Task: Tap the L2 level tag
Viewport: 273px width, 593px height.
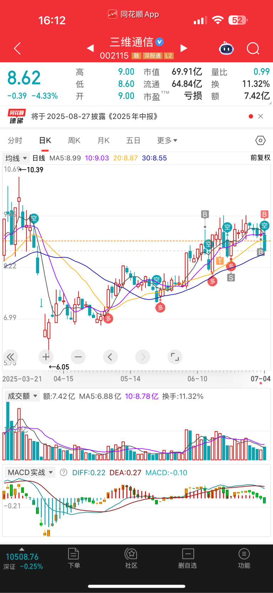Action: pyautogui.click(x=169, y=56)
